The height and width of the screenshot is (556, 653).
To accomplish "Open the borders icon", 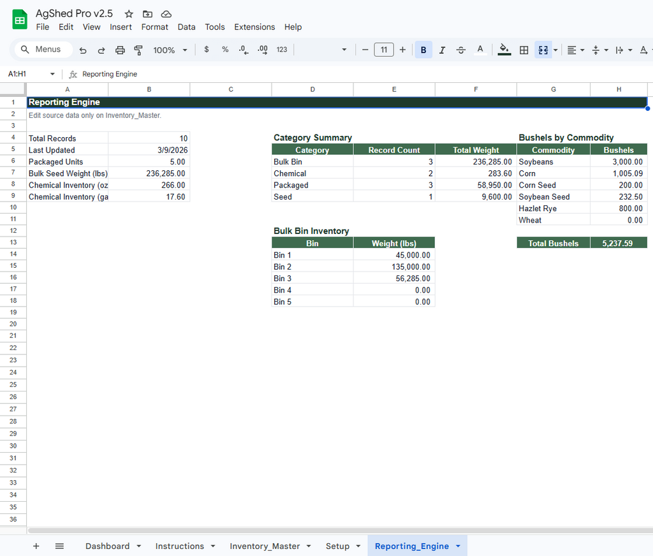I will (x=524, y=49).
